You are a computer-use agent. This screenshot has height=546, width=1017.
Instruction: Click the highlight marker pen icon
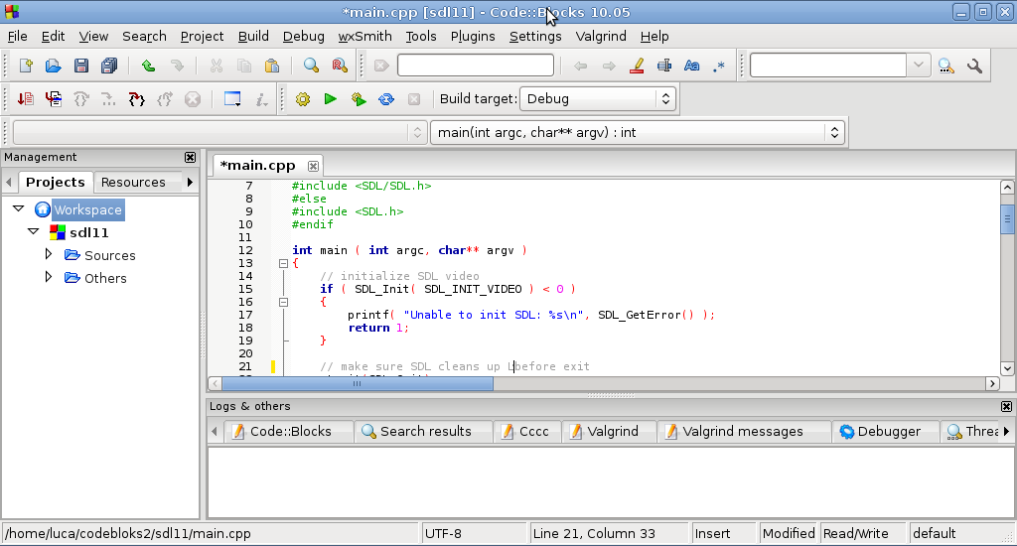click(638, 66)
